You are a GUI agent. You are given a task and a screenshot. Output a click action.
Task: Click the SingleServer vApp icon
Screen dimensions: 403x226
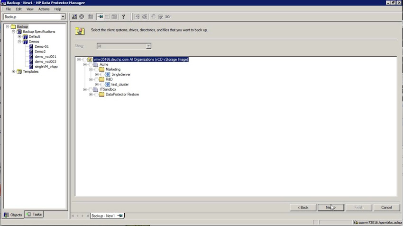[108, 74]
